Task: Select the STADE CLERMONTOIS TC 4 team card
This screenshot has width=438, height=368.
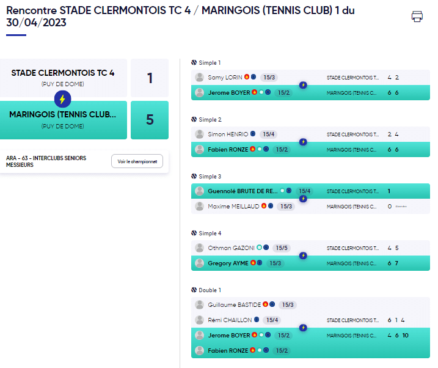Action: click(x=63, y=78)
